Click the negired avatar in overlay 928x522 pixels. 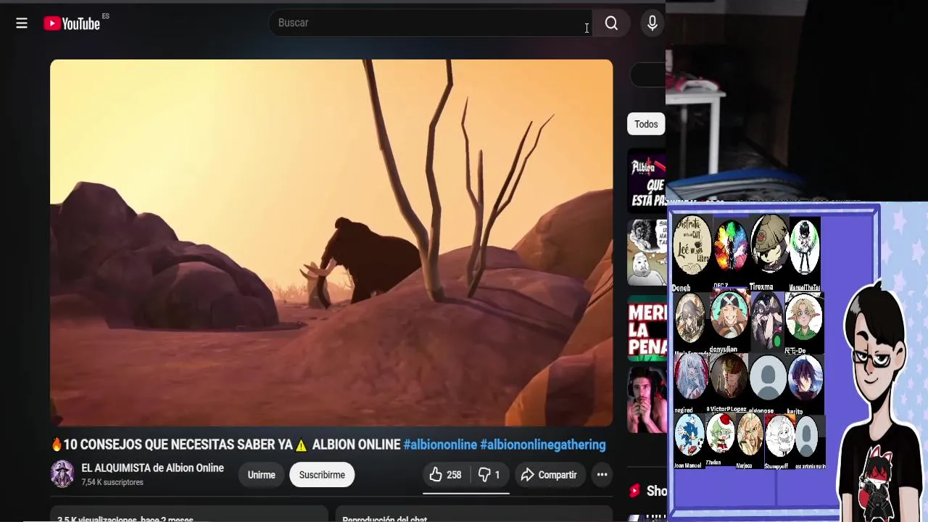(x=692, y=377)
